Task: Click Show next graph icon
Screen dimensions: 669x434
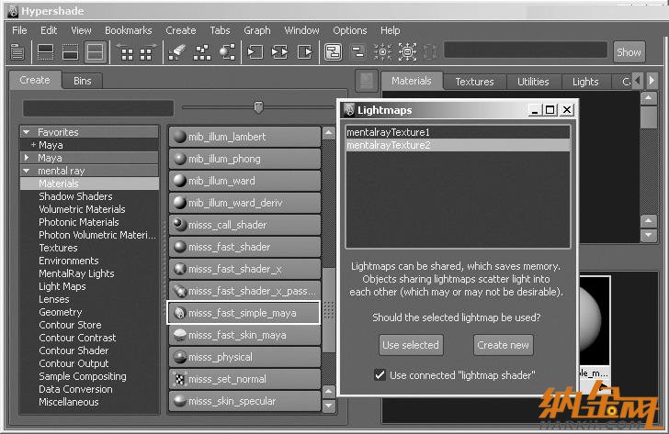Action: pos(146,52)
